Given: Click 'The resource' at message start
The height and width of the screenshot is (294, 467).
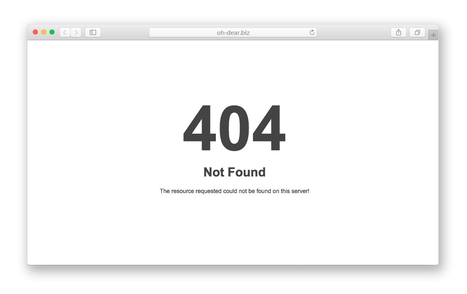Looking at the screenshot, I should pyautogui.click(x=177, y=191).
